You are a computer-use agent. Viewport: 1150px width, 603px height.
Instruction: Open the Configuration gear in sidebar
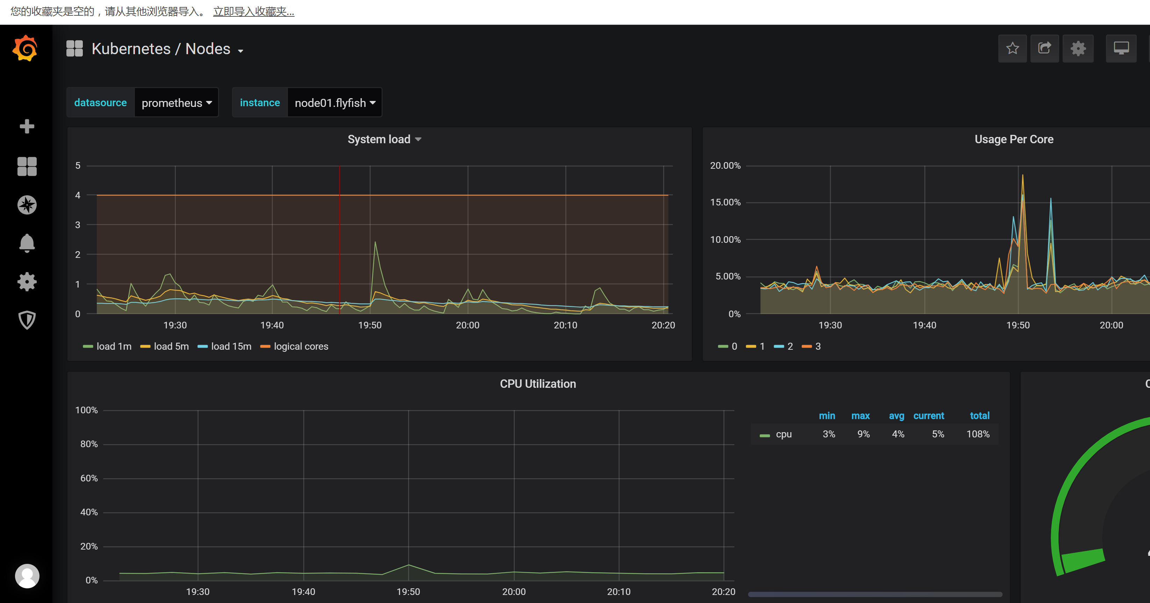[27, 282]
